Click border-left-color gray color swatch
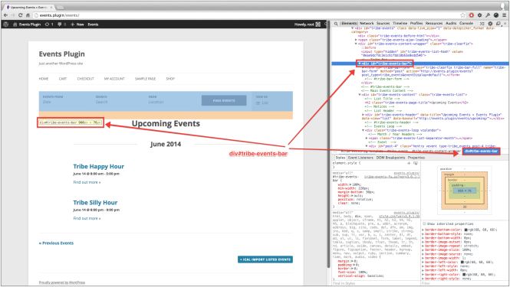510x287 pixels. pos(462,262)
